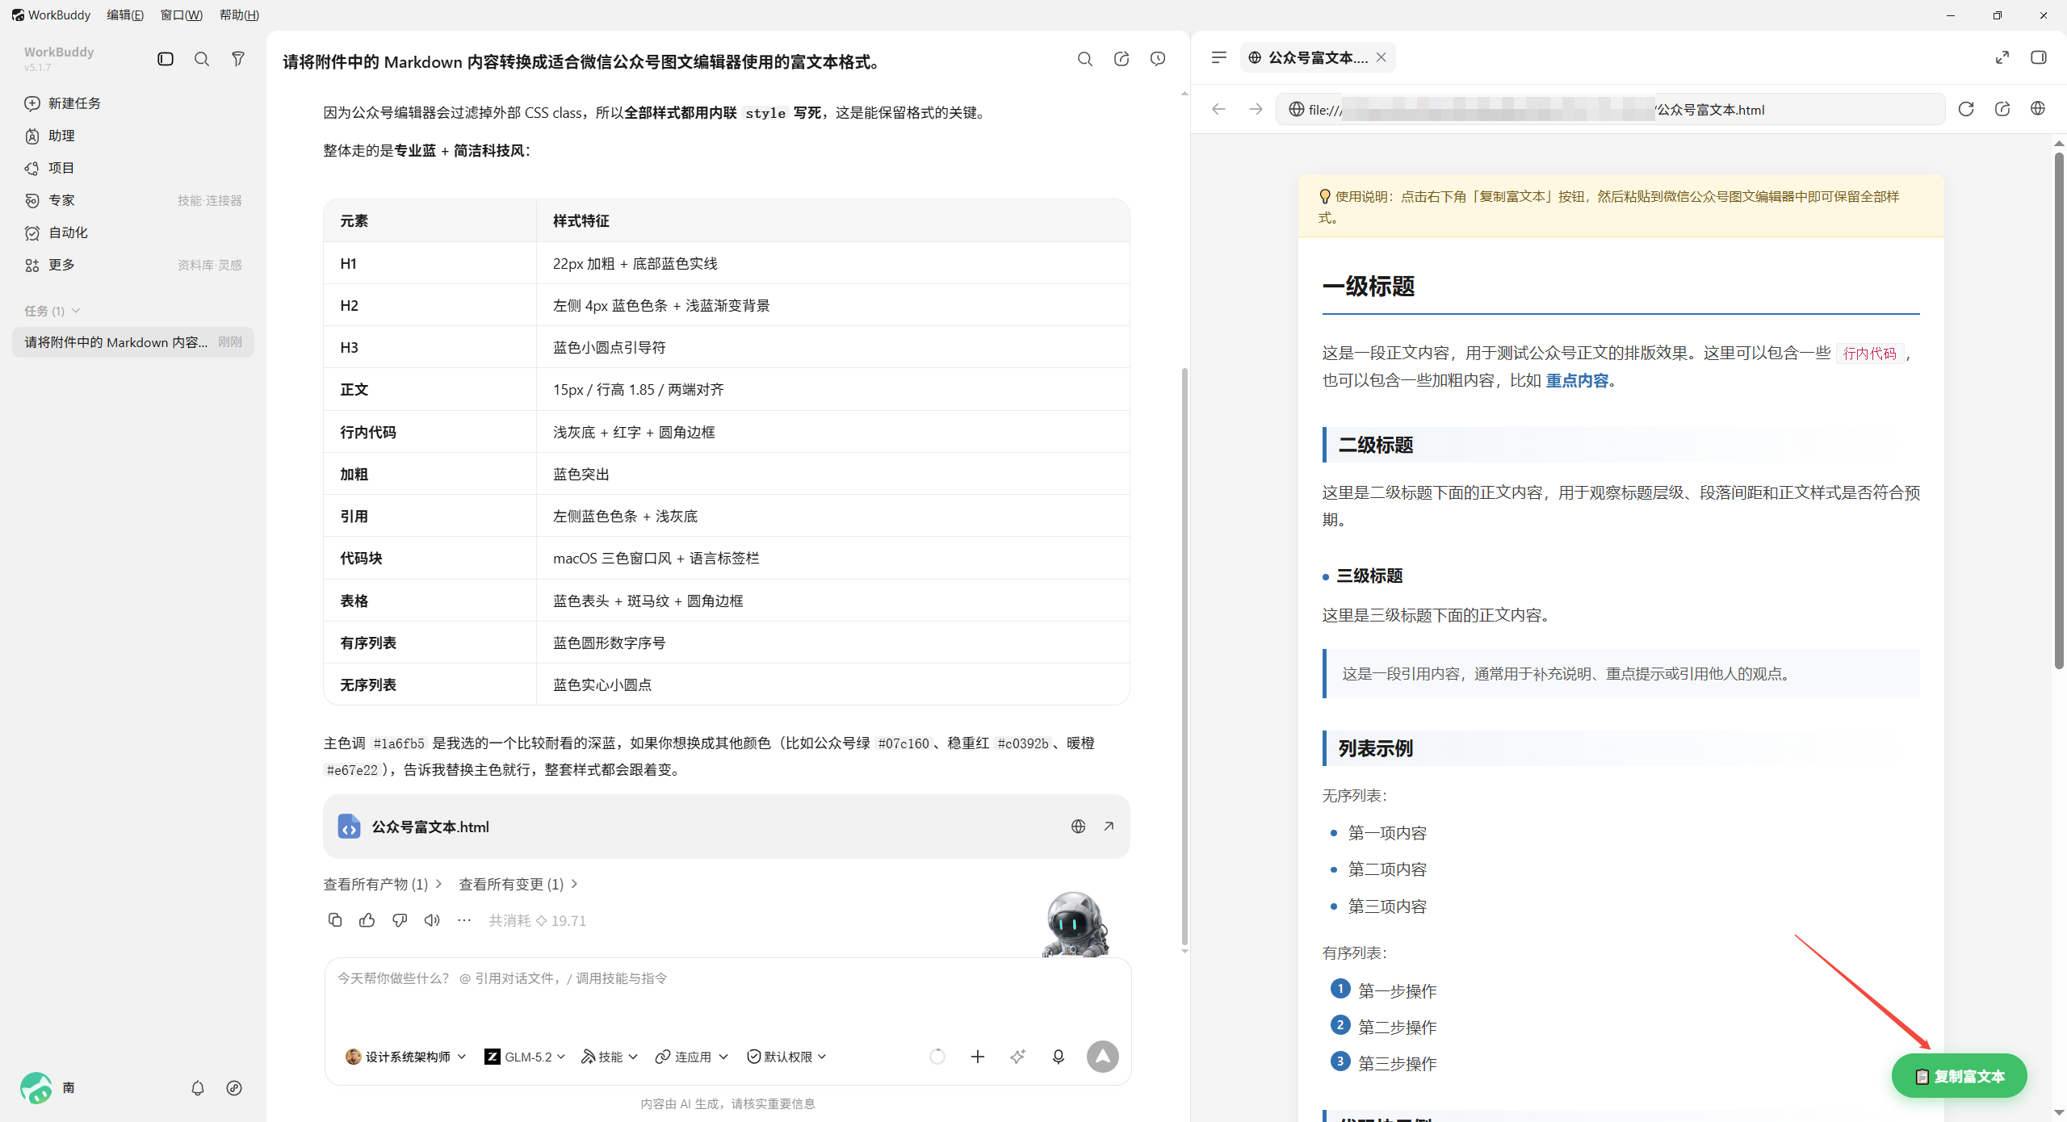The height and width of the screenshot is (1122, 2067).
Task: Click the 复制富文本 button
Action: (x=1960, y=1076)
